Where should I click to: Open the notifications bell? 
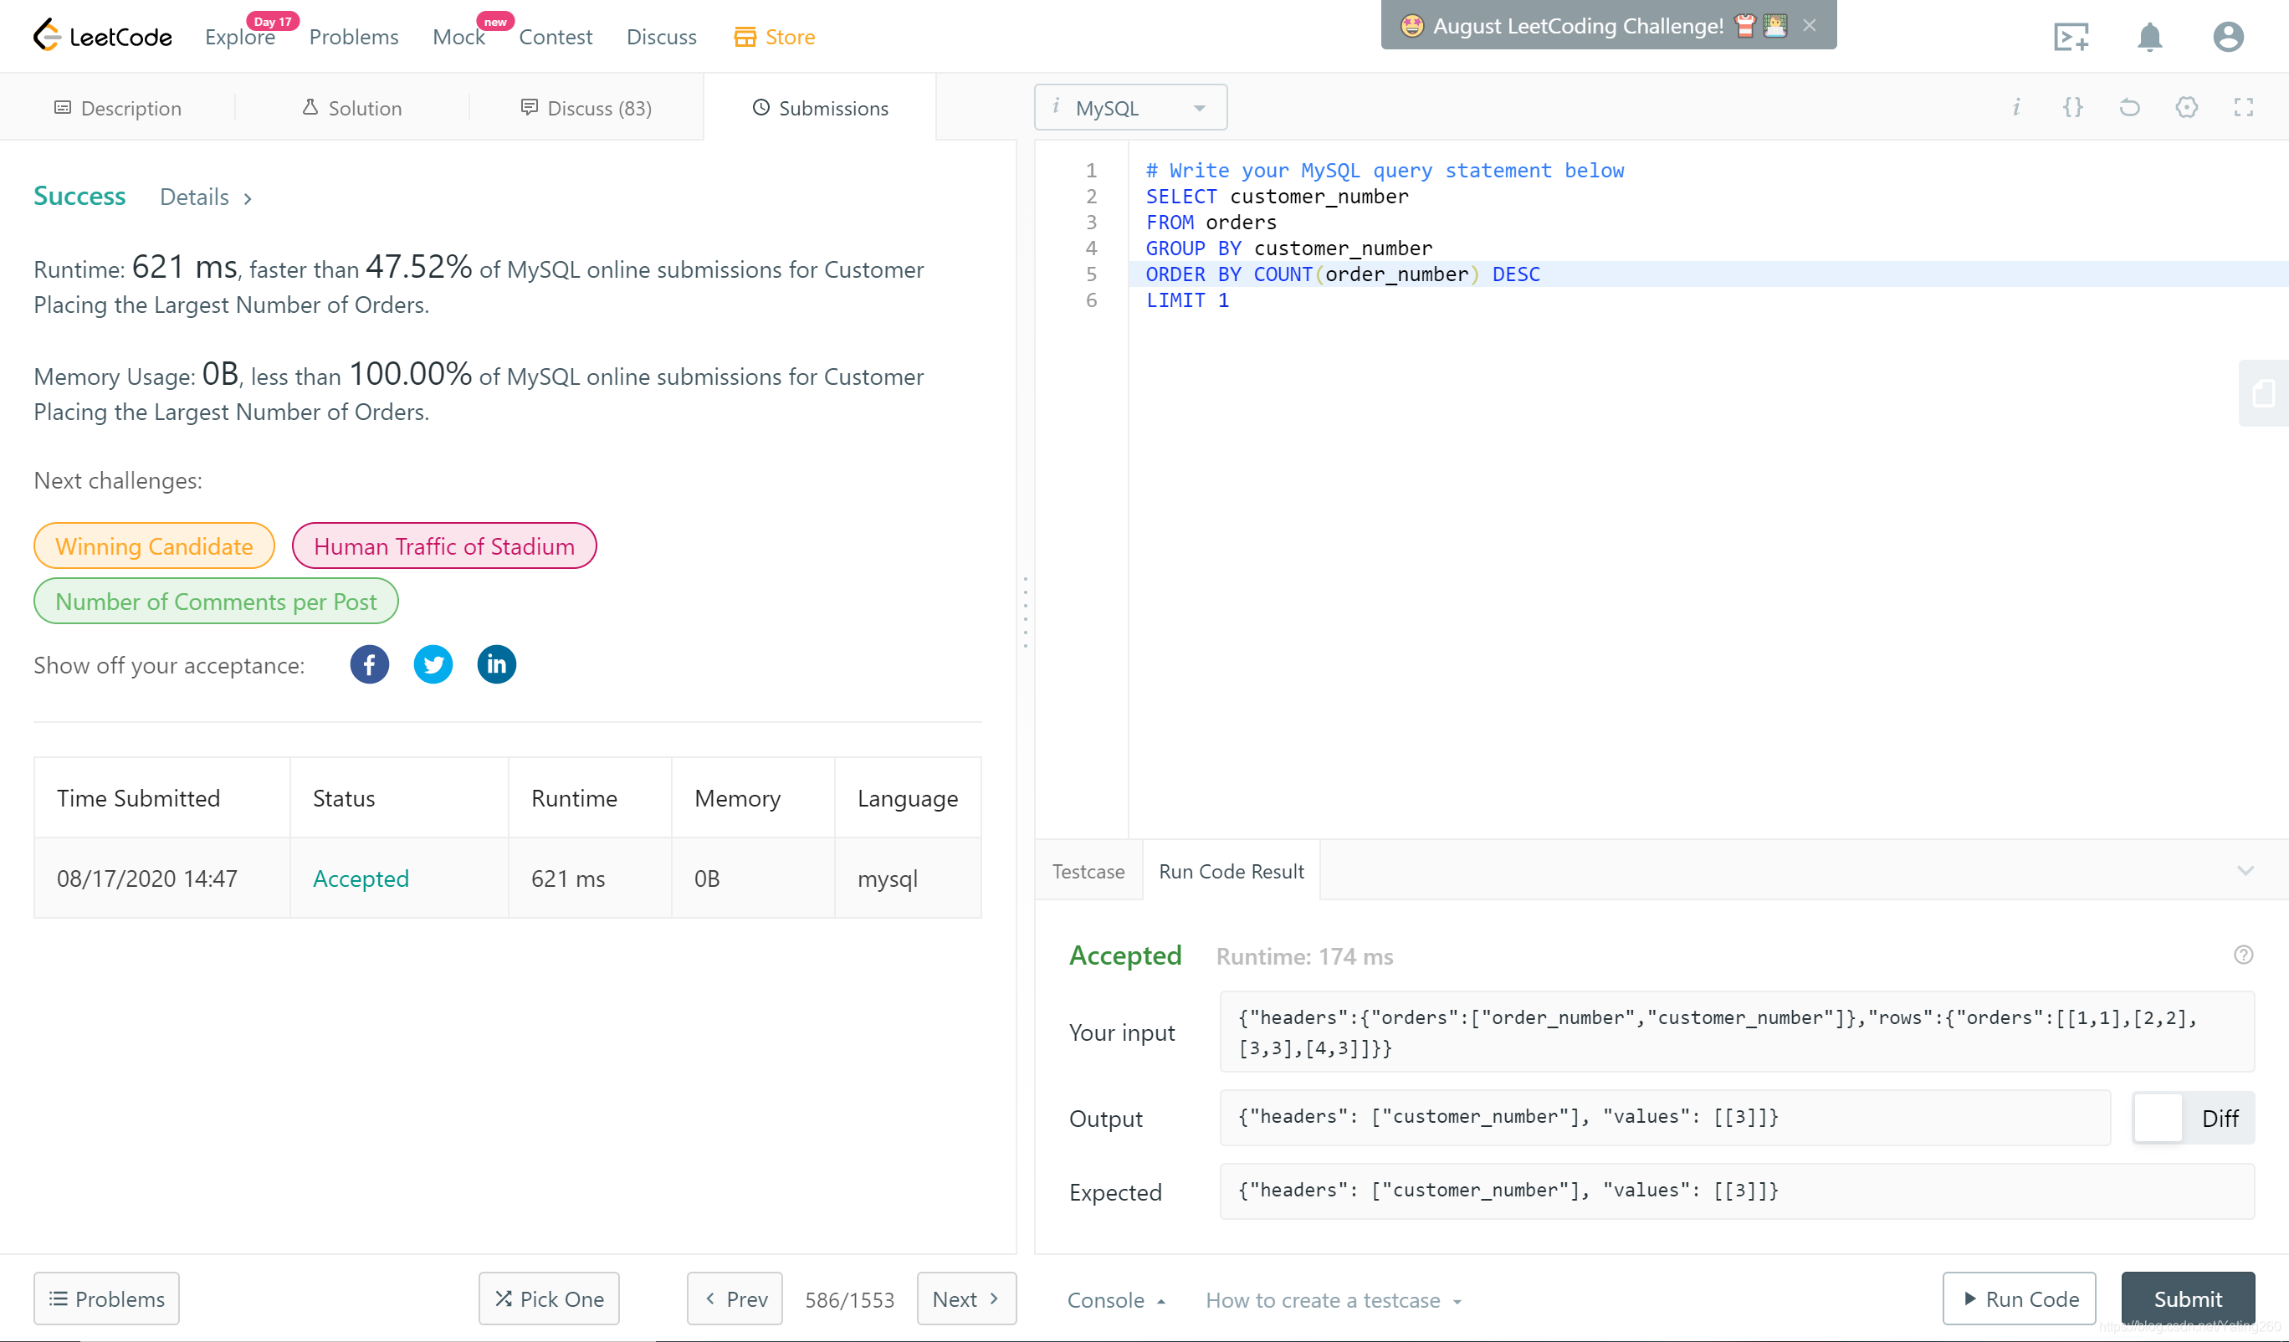2149,38
